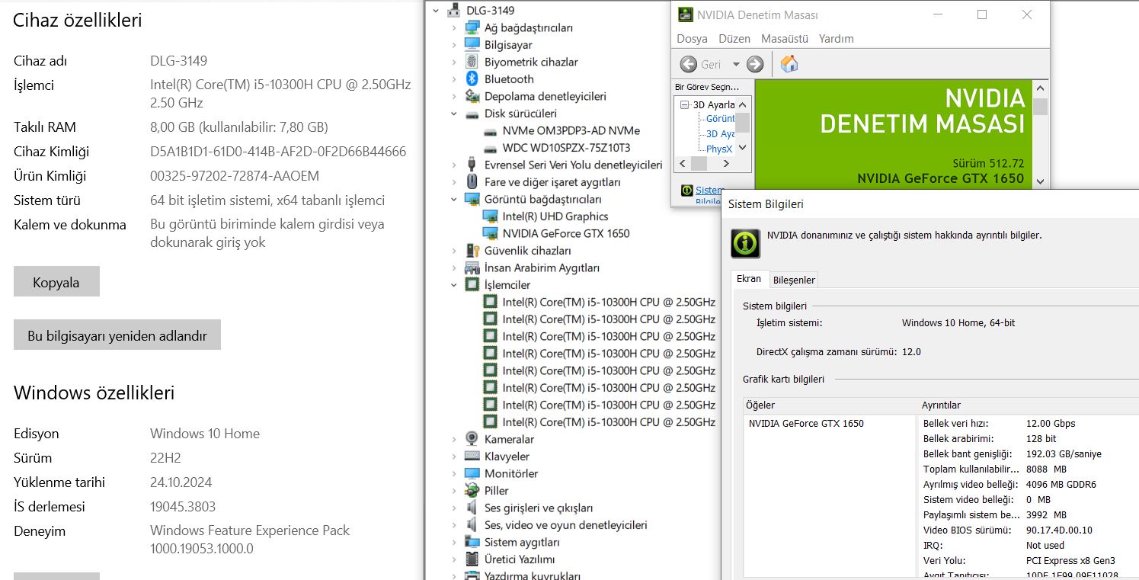This screenshot has height=580, width=1139.
Task: Click the Home icon in NVIDIA toolbar
Action: pos(789,64)
